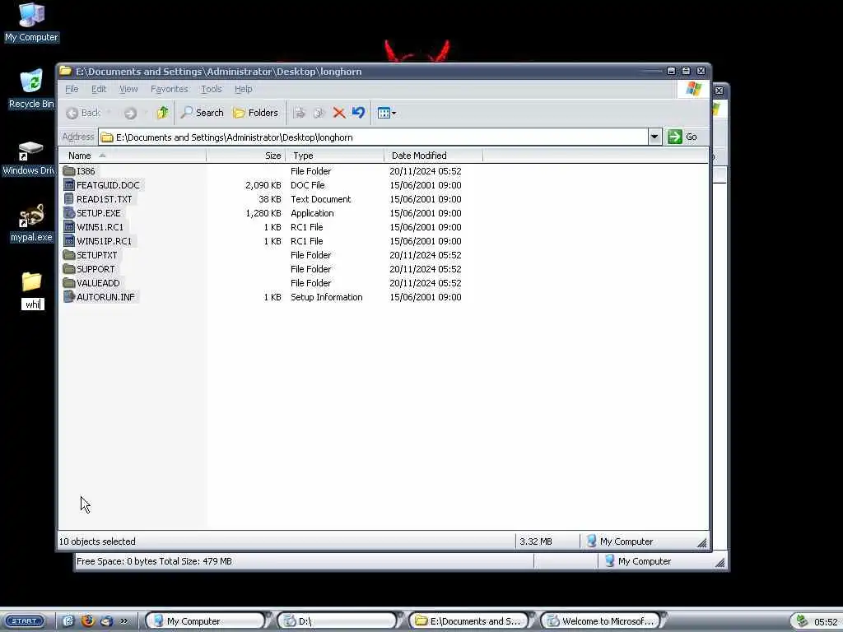Select the I386 folder icon
843x632 pixels.
69,171
